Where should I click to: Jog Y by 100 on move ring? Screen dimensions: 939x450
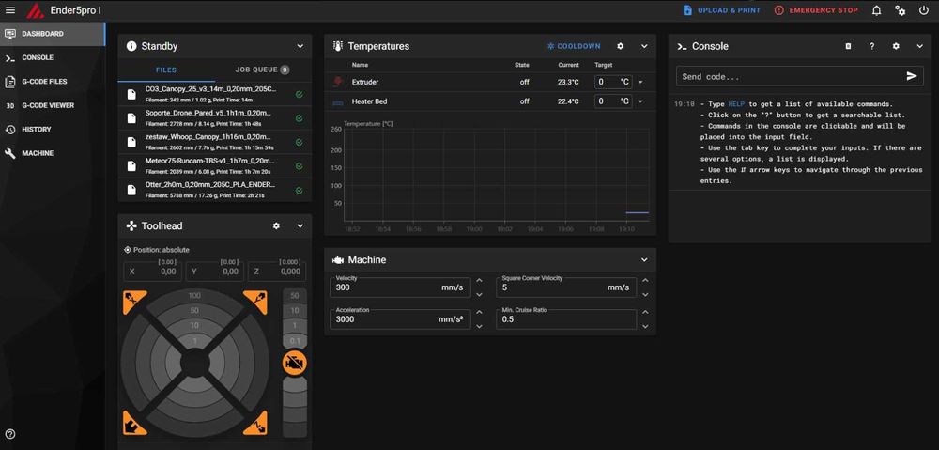(x=194, y=296)
